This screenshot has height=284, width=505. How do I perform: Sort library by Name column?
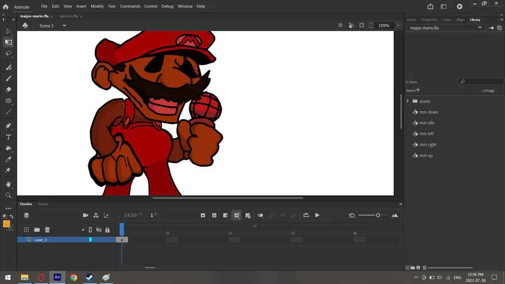point(413,90)
